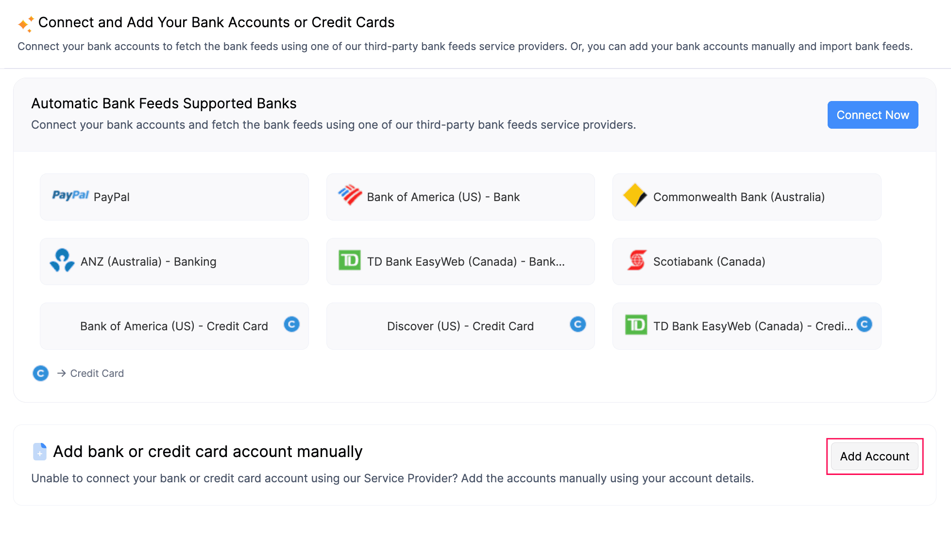This screenshot has height=542, width=951.
Task: Click the manual account document icon
Action: coord(40,452)
